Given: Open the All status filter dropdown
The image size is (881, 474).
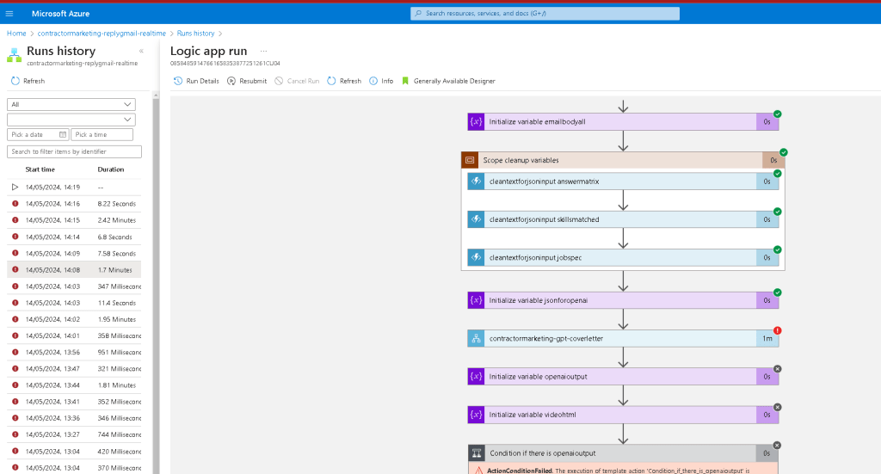Looking at the screenshot, I should point(71,104).
